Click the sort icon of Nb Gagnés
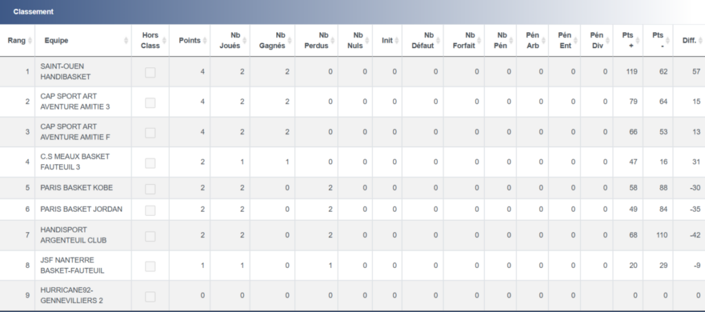 290,41
